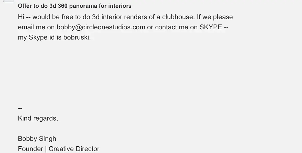Click the greeting 'Hi' at message start

click(21, 17)
